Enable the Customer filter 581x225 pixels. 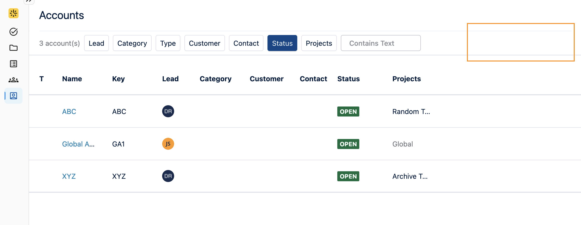(204, 43)
